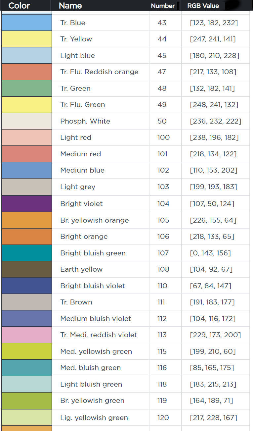The width and height of the screenshot is (253, 431).
Task: Click the RGB Value column header
Action: [x=203, y=6]
